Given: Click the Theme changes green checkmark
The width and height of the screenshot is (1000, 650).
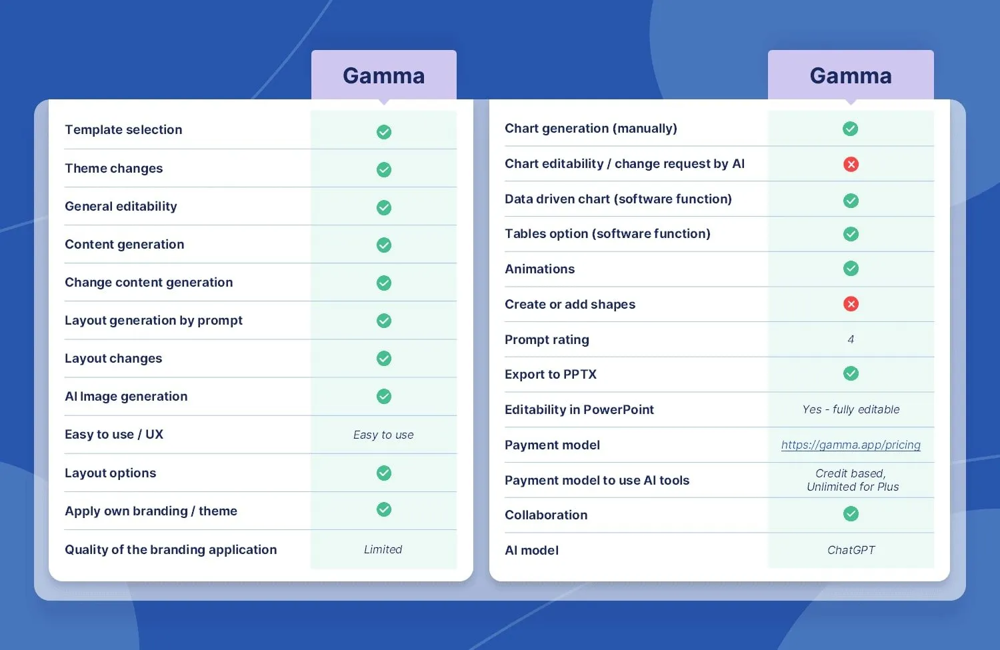Looking at the screenshot, I should 384,169.
